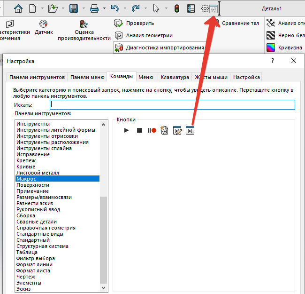Open the Анализ отклонения tool icon
Screen dimensions: 305x294
[x=271, y=23]
